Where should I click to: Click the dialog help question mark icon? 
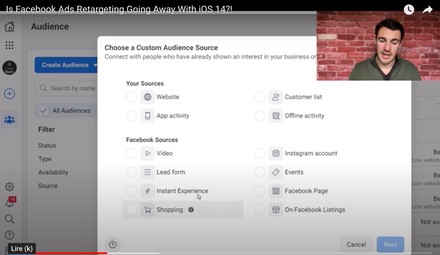[x=112, y=245]
